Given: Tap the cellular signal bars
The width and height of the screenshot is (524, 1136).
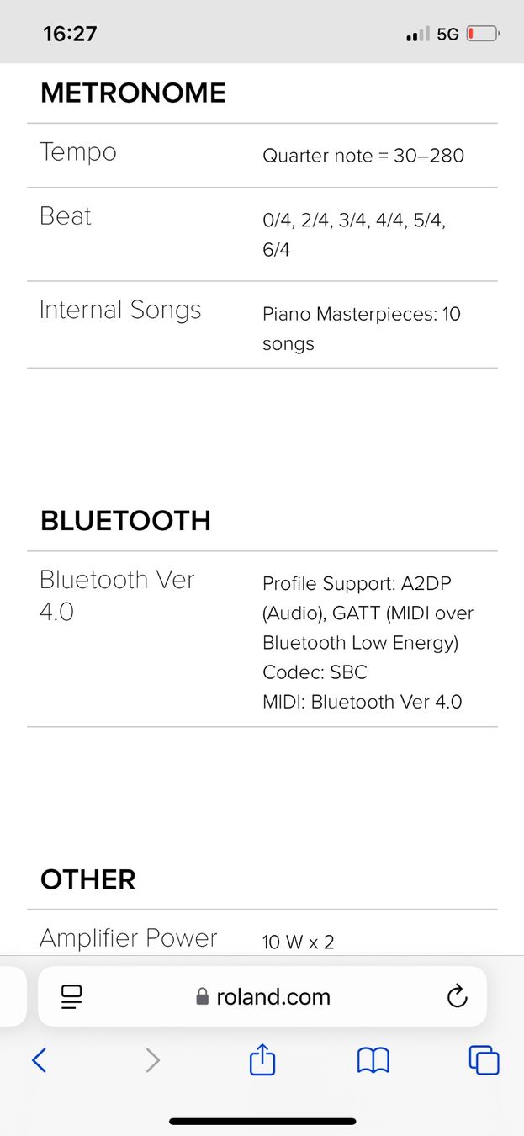Looking at the screenshot, I should click(417, 35).
